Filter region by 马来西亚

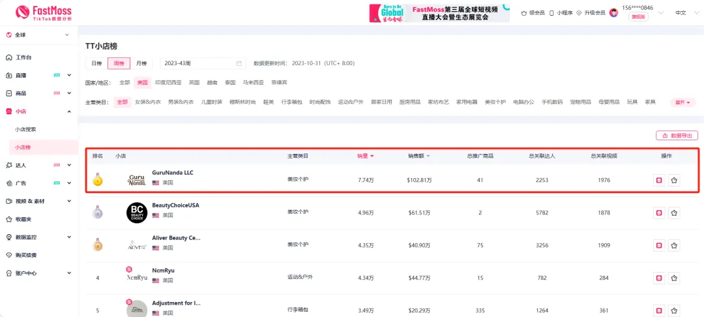pos(253,83)
